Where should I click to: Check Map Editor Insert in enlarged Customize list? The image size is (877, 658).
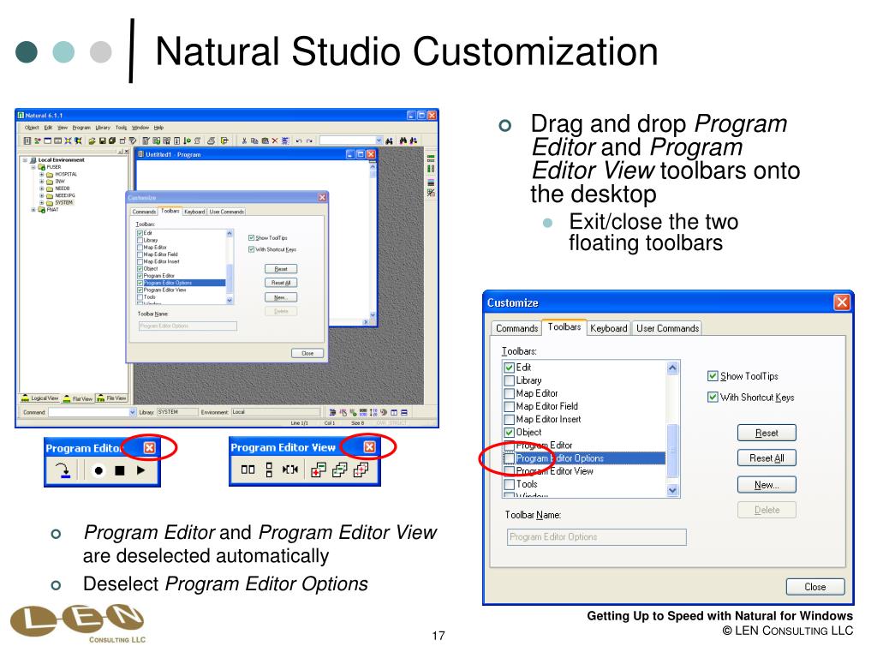tap(509, 419)
